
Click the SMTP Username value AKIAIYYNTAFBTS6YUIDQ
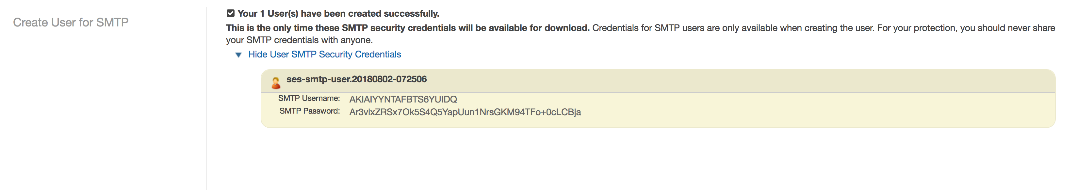[402, 99]
